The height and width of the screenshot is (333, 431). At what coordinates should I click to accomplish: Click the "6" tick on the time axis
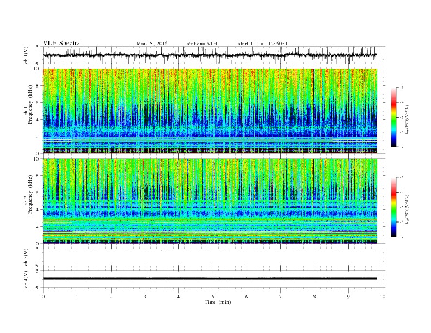[247, 297]
